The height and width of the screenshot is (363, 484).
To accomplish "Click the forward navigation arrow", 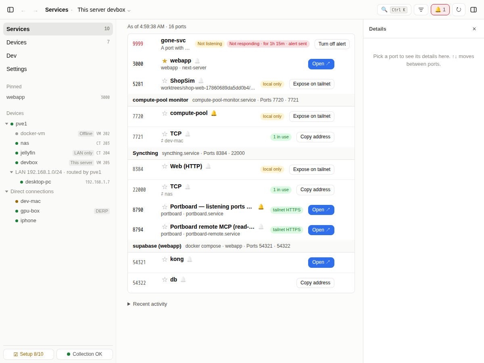I will (x=35, y=10).
